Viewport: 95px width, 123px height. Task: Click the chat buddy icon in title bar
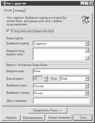coord(4,3)
